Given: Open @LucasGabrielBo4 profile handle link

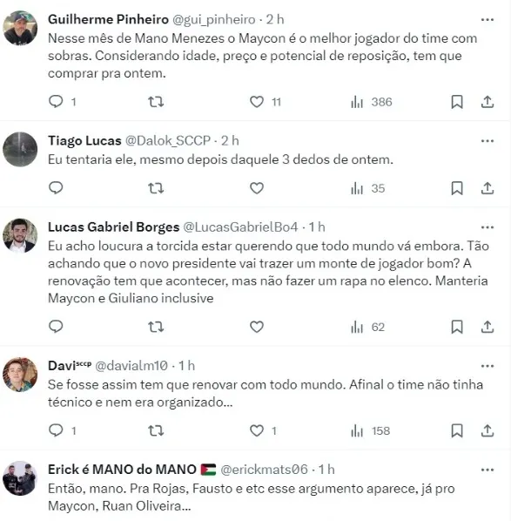Looking at the screenshot, I should pyautogui.click(x=240, y=227).
